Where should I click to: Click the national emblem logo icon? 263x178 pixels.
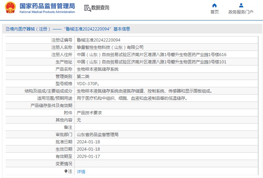[x=10, y=7]
